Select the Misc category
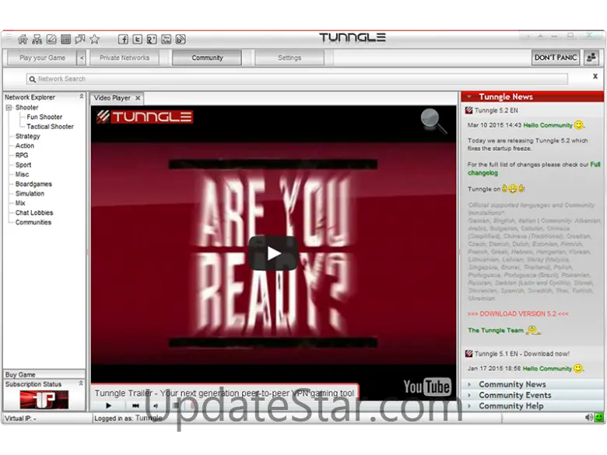Image resolution: width=607 pixels, height=455 pixels. click(22, 174)
